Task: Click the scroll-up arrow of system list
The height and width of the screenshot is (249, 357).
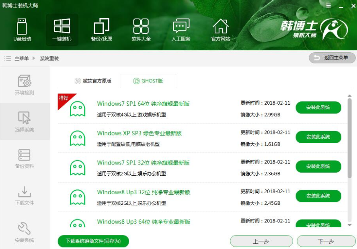Action: point(349,96)
